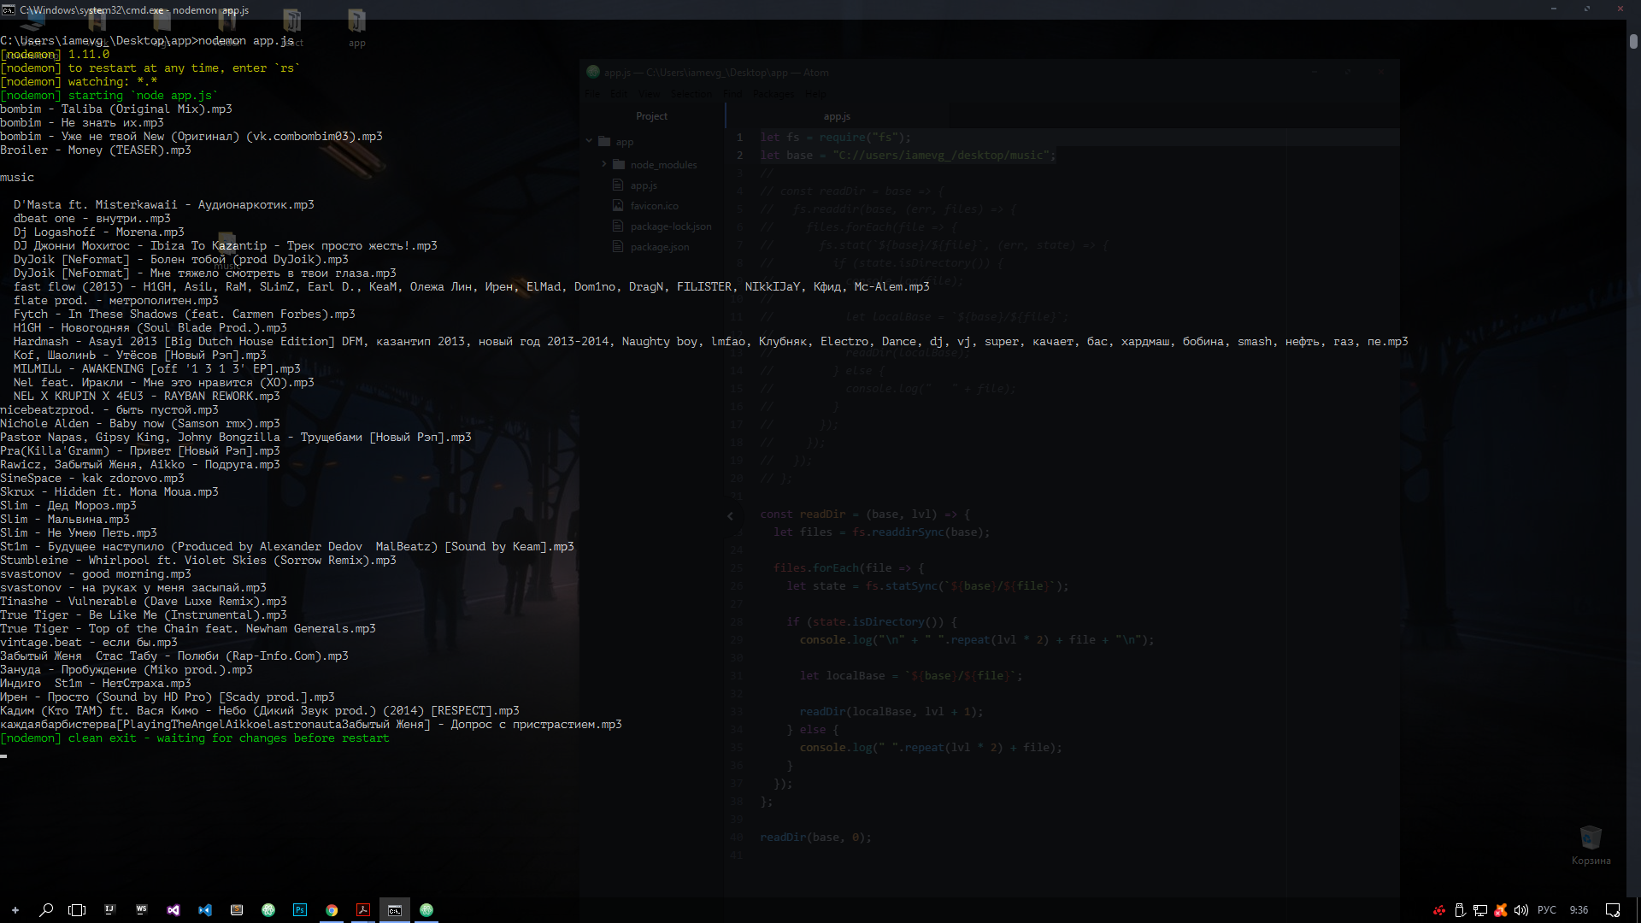Image resolution: width=1641 pixels, height=923 pixels.
Task: Select the app folder desktop icon
Action: click(x=356, y=28)
